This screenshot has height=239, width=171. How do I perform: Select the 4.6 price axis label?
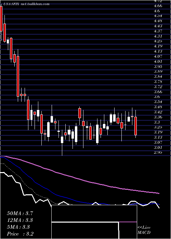pyautogui.click(x=157, y=11)
